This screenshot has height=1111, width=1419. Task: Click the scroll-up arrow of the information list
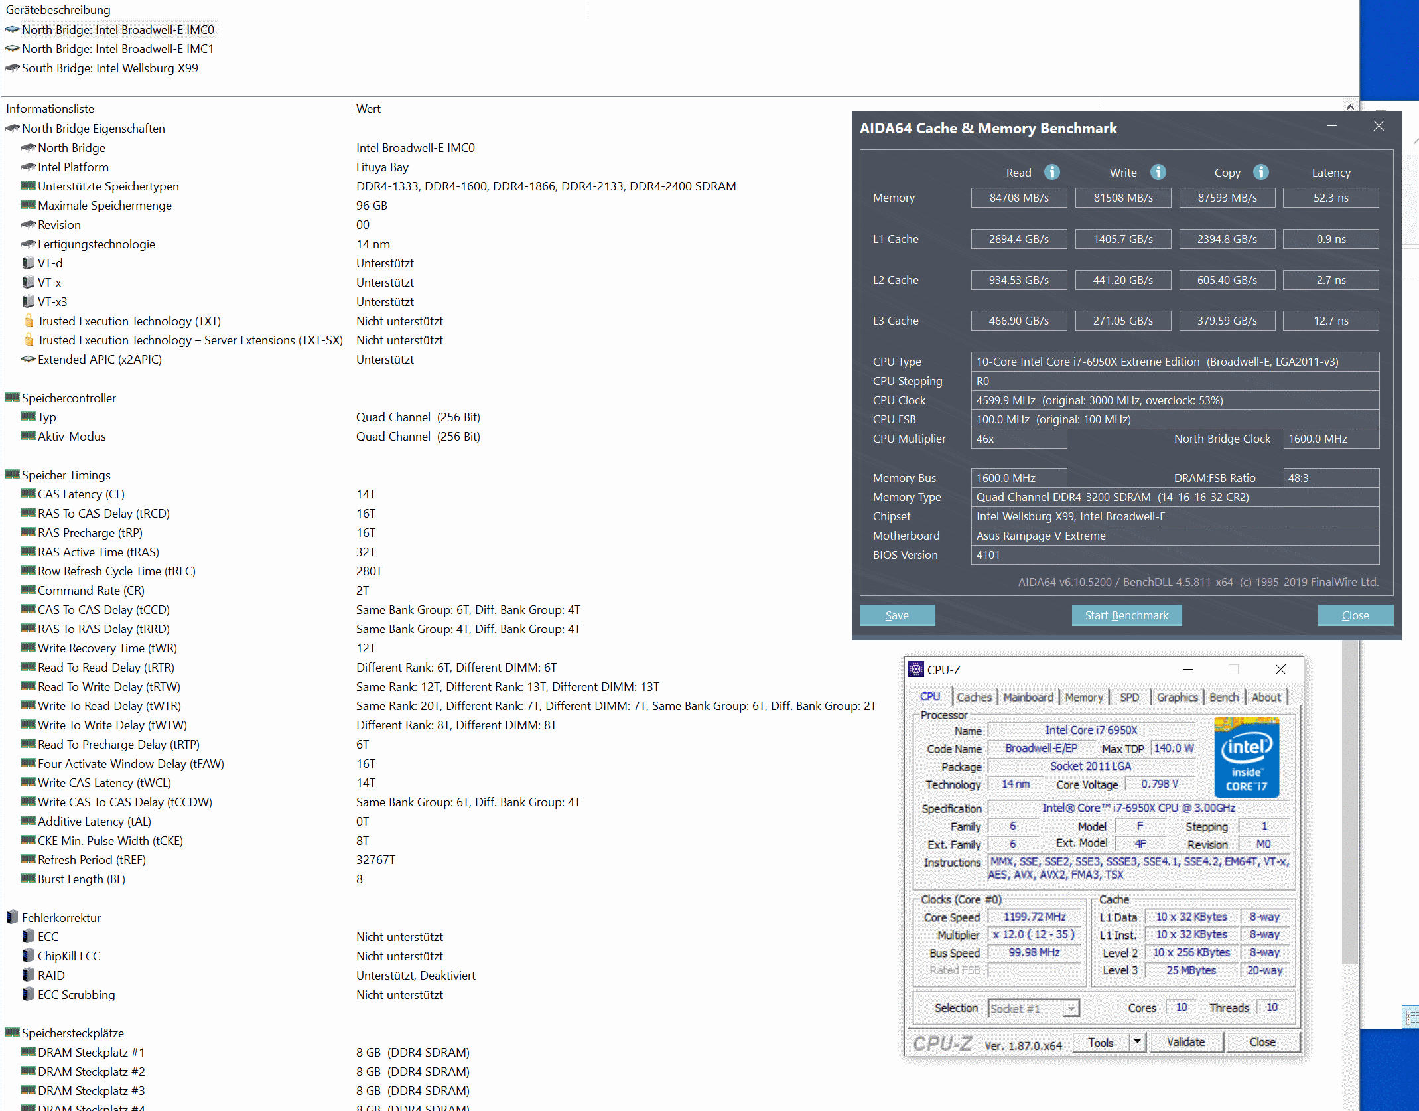(x=1350, y=106)
